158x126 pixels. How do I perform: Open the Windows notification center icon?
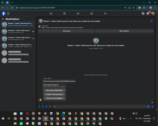coord(154,118)
